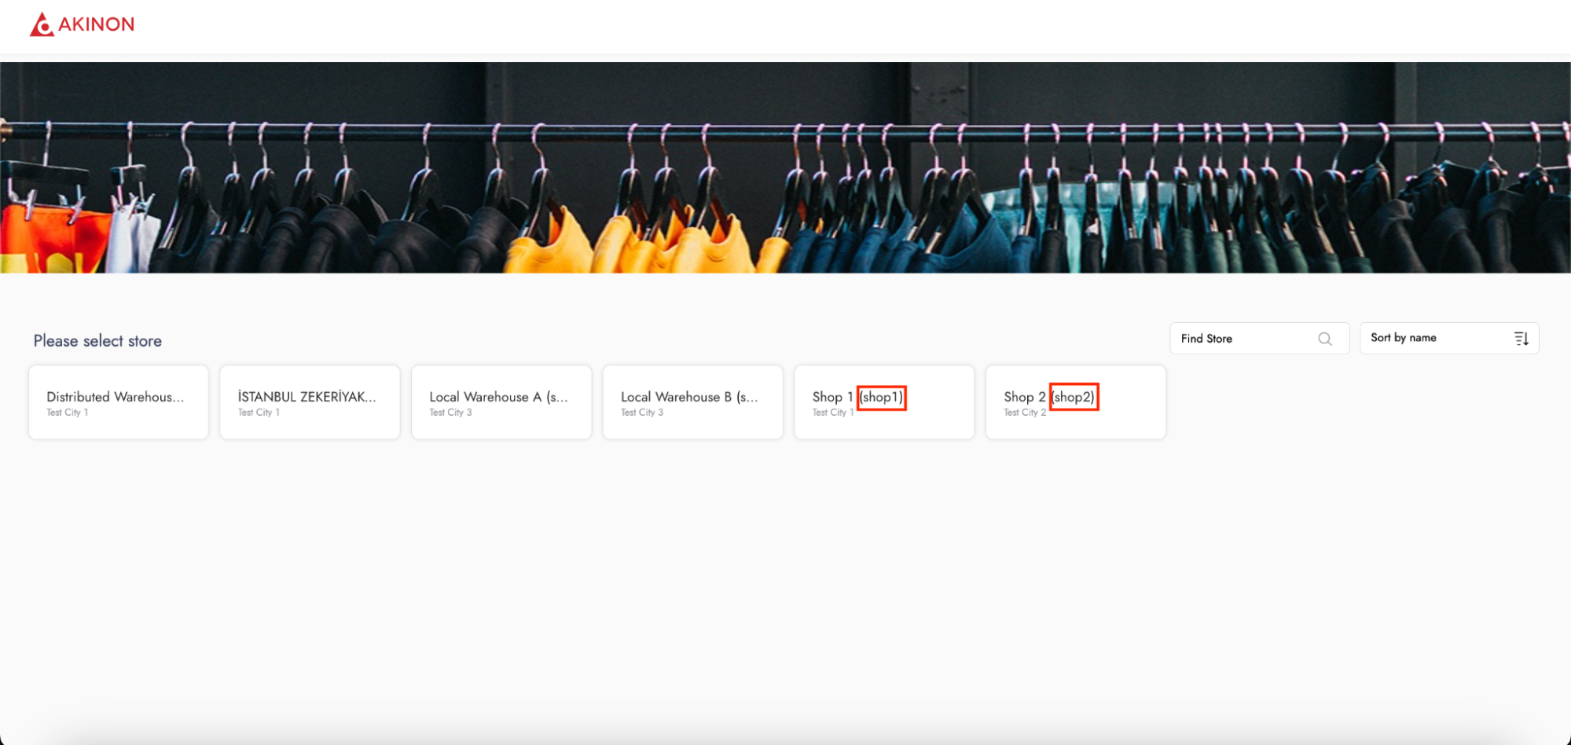Click Test City 1 under Distributed Warehouse
The width and height of the screenshot is (1571, 745).
(67, 413)
